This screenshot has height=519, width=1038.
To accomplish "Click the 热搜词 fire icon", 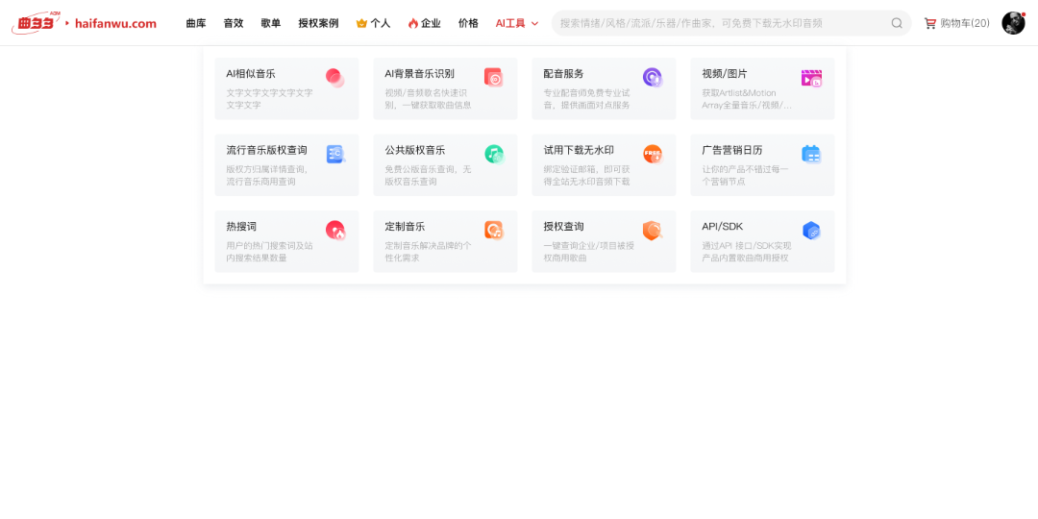I will pos(334,230).
